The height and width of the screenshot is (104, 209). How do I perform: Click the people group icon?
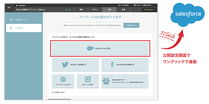[x=106, y=81]
